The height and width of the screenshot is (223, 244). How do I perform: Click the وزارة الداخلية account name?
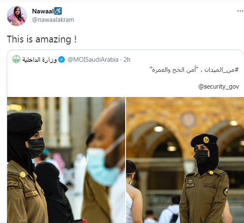[x=39, y=60]
